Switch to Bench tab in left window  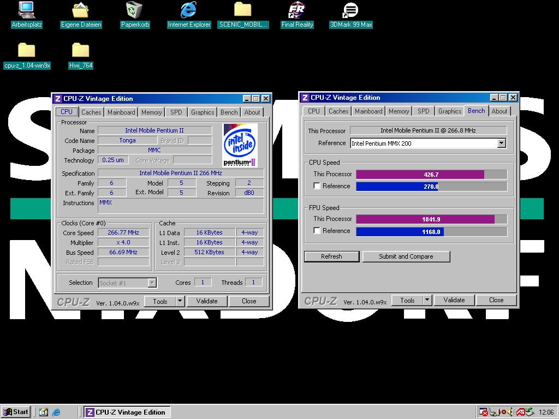pos(229,112)
